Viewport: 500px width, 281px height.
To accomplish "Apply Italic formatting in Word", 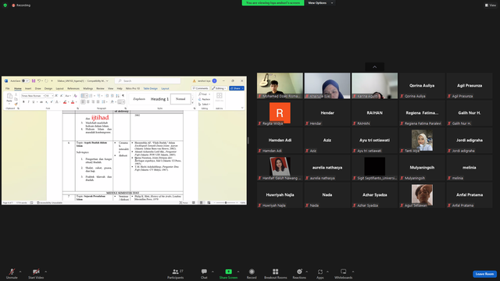I will tap(28, 102).
